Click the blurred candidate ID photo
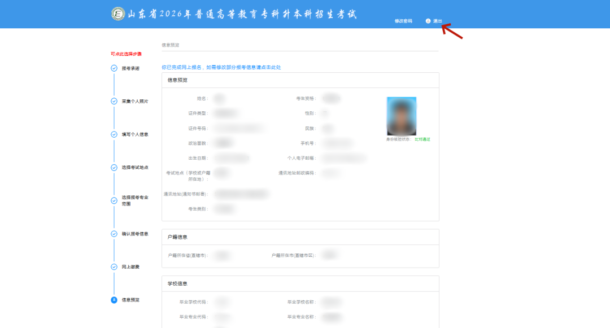This screenshot has height=328, width=610. [x=401, y=116]
